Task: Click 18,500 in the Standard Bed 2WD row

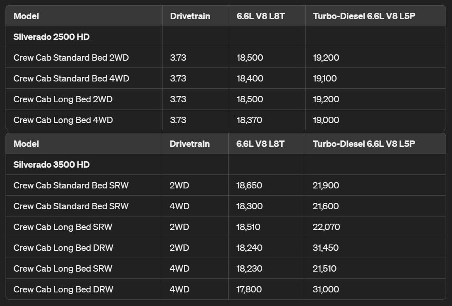Action: (250, 58)
